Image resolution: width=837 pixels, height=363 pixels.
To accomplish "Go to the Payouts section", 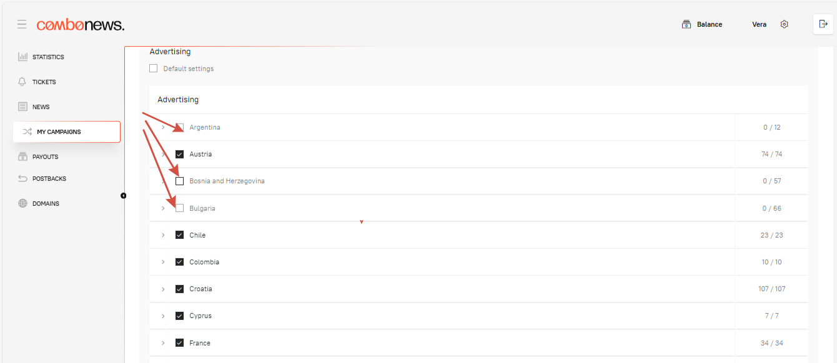I will coord(45,157).
